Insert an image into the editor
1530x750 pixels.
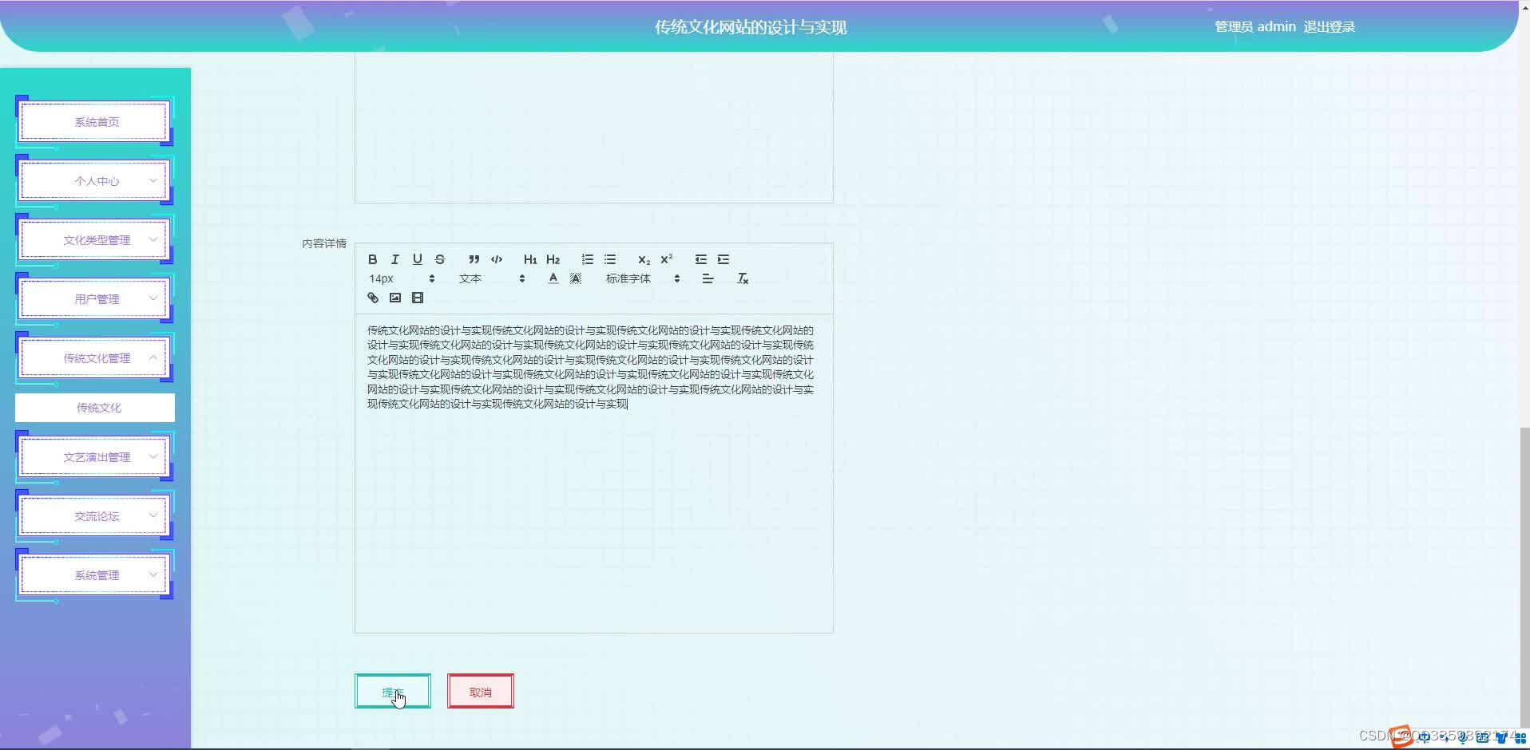394,298
